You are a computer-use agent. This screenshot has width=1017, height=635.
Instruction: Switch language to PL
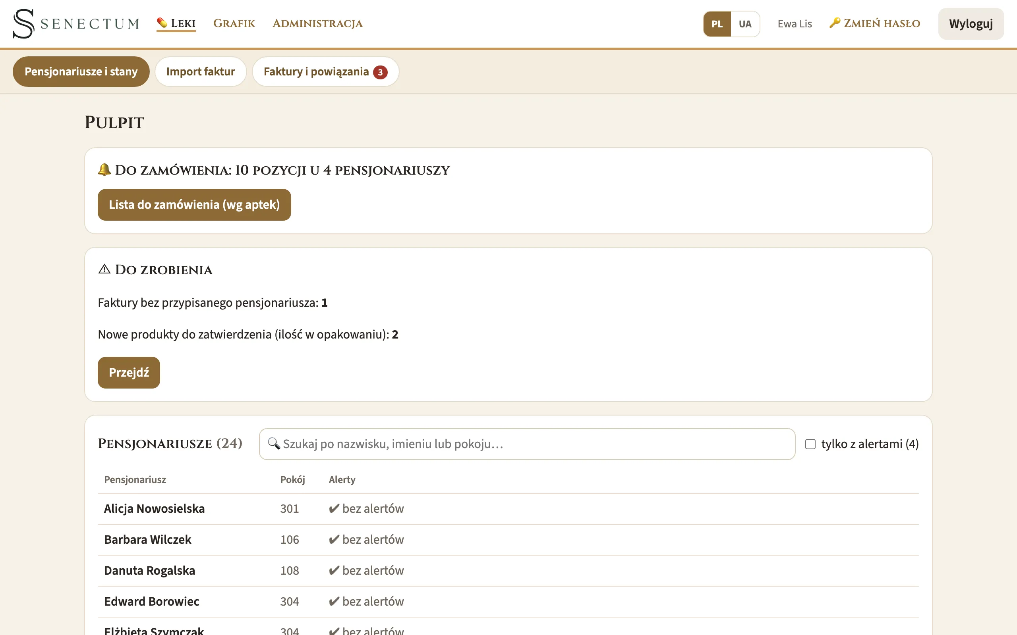[x=717, y=24]
